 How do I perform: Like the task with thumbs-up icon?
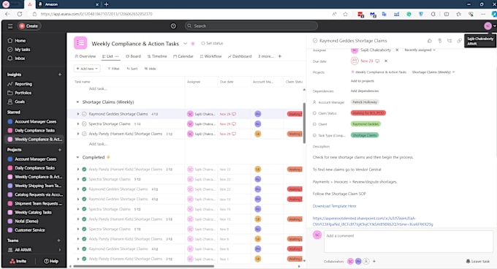click(430, 40)
